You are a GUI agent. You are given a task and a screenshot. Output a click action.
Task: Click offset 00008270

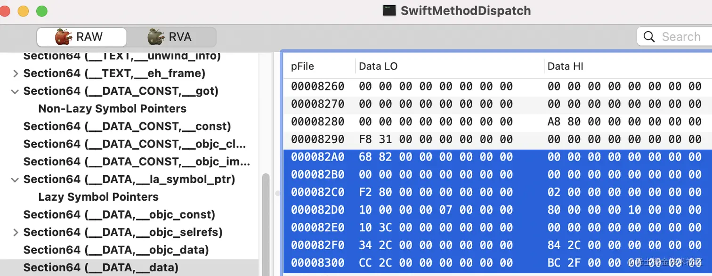pyautogui.click(x=318, y=104)
